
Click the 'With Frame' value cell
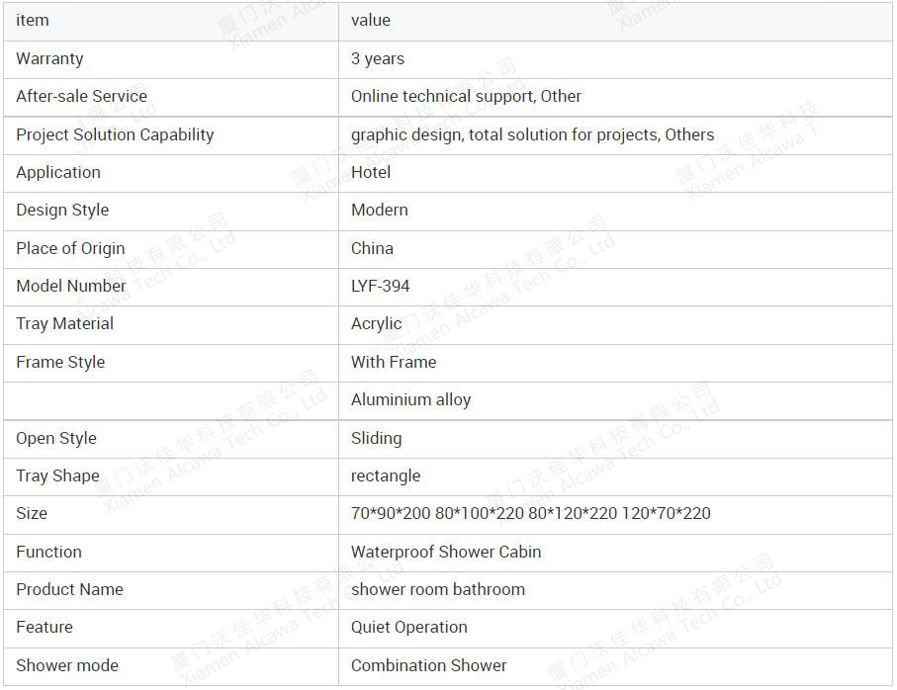[615, 363]
